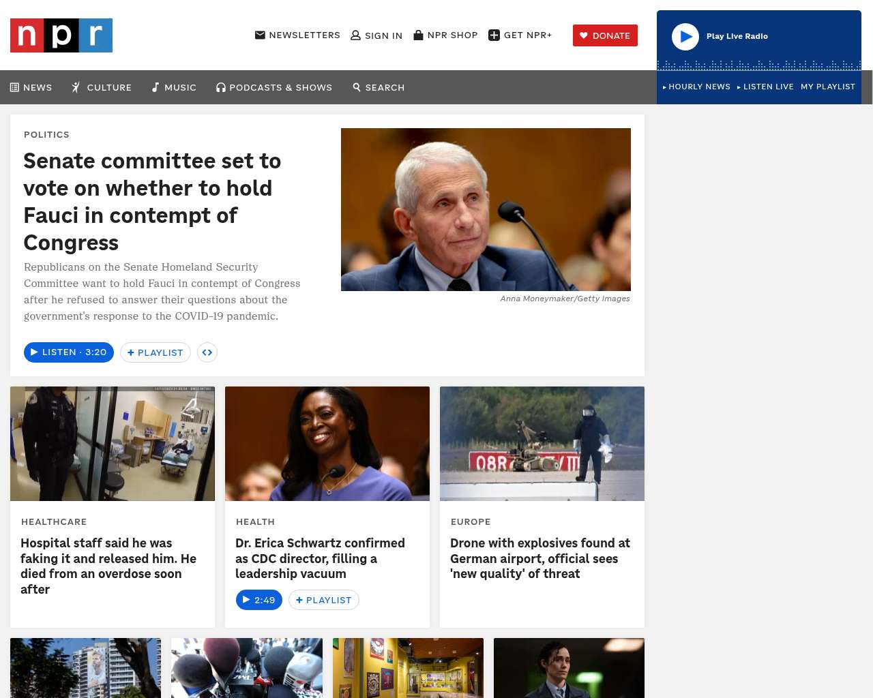Click the NPR Shop bag icon
Screen dimensions: 873x698
(418, 35)
